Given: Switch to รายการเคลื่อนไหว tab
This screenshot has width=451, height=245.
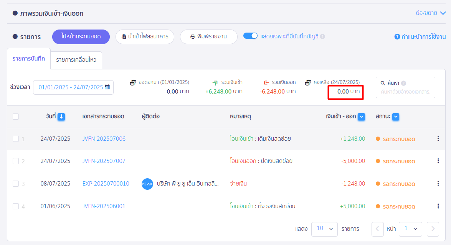Looking at the screenshot, I should 76,60.
